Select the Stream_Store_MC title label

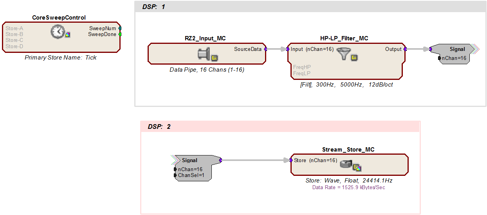click(348, 150)
